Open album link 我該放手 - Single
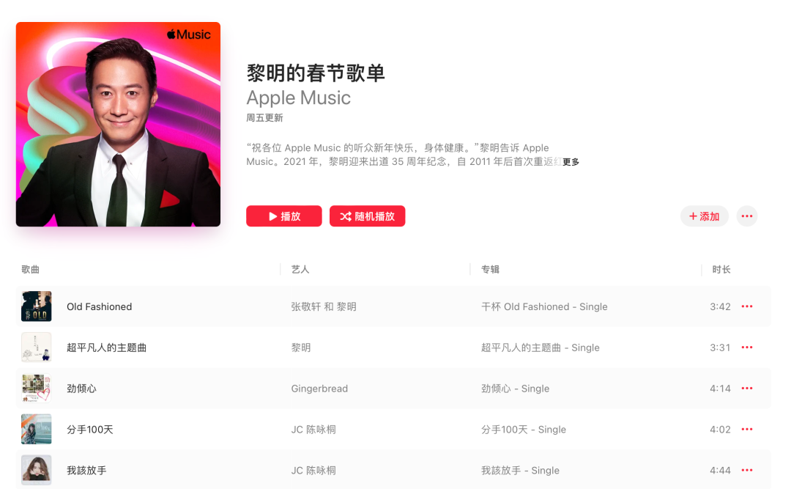The image size is (791, 489). click(520, 471)
